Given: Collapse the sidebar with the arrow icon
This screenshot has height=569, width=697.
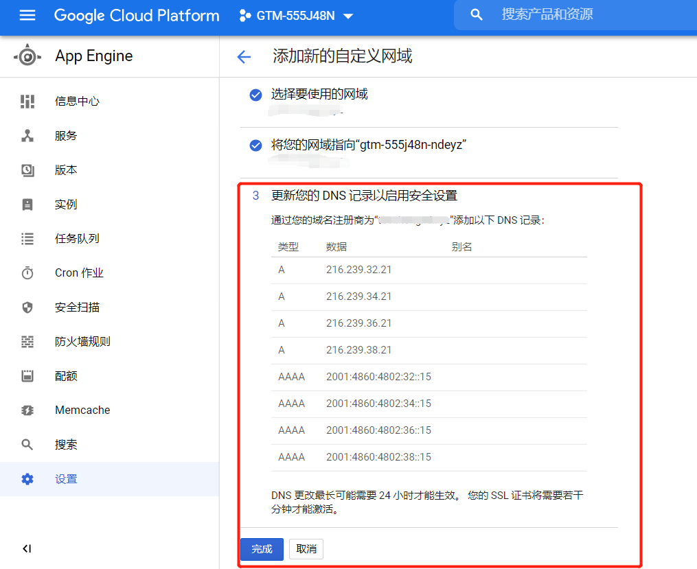Looking at the screenshot, I should coord(27,548).
